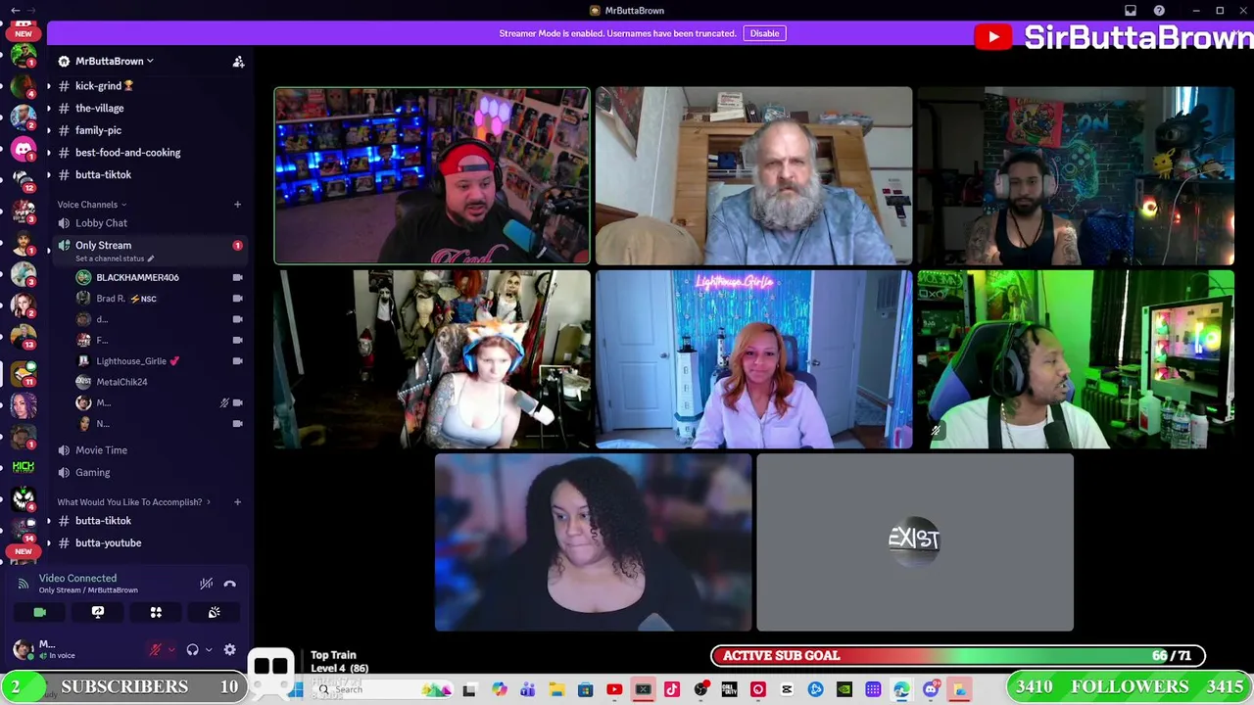Click the Video Connected status text
Screen dimensions: 1254x705
(77, 579)
